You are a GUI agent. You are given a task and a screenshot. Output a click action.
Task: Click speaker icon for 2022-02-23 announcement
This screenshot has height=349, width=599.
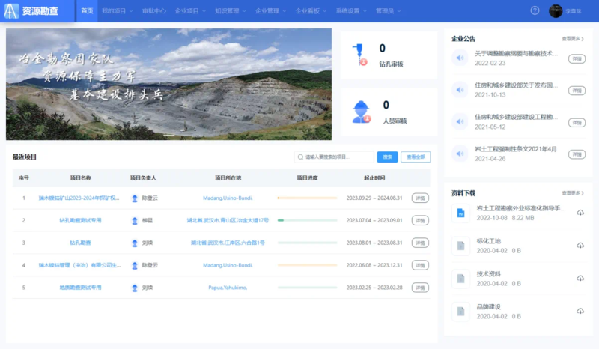[460, 58]
